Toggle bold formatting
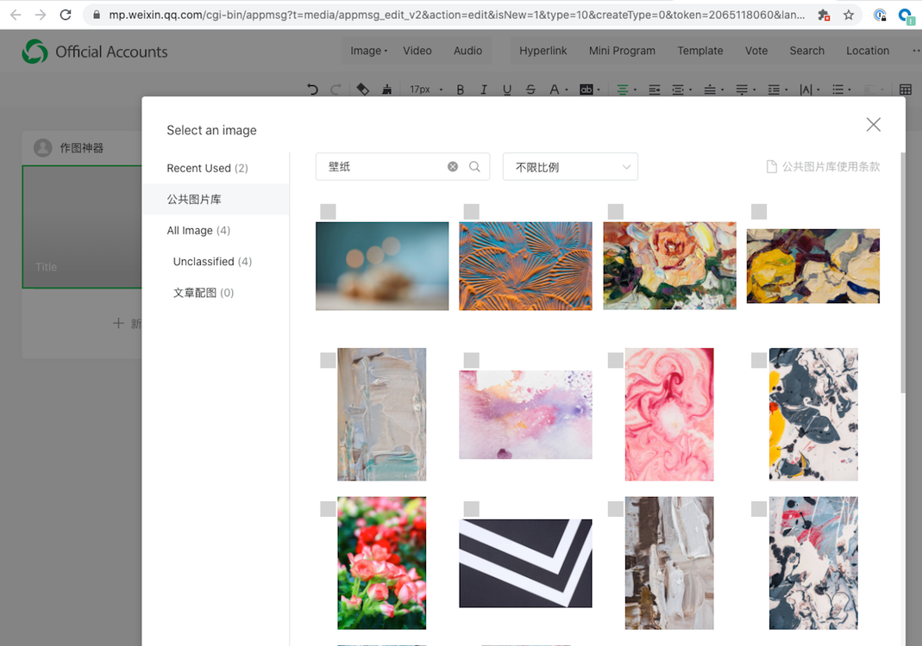922x646 pixels. point(461,90)
